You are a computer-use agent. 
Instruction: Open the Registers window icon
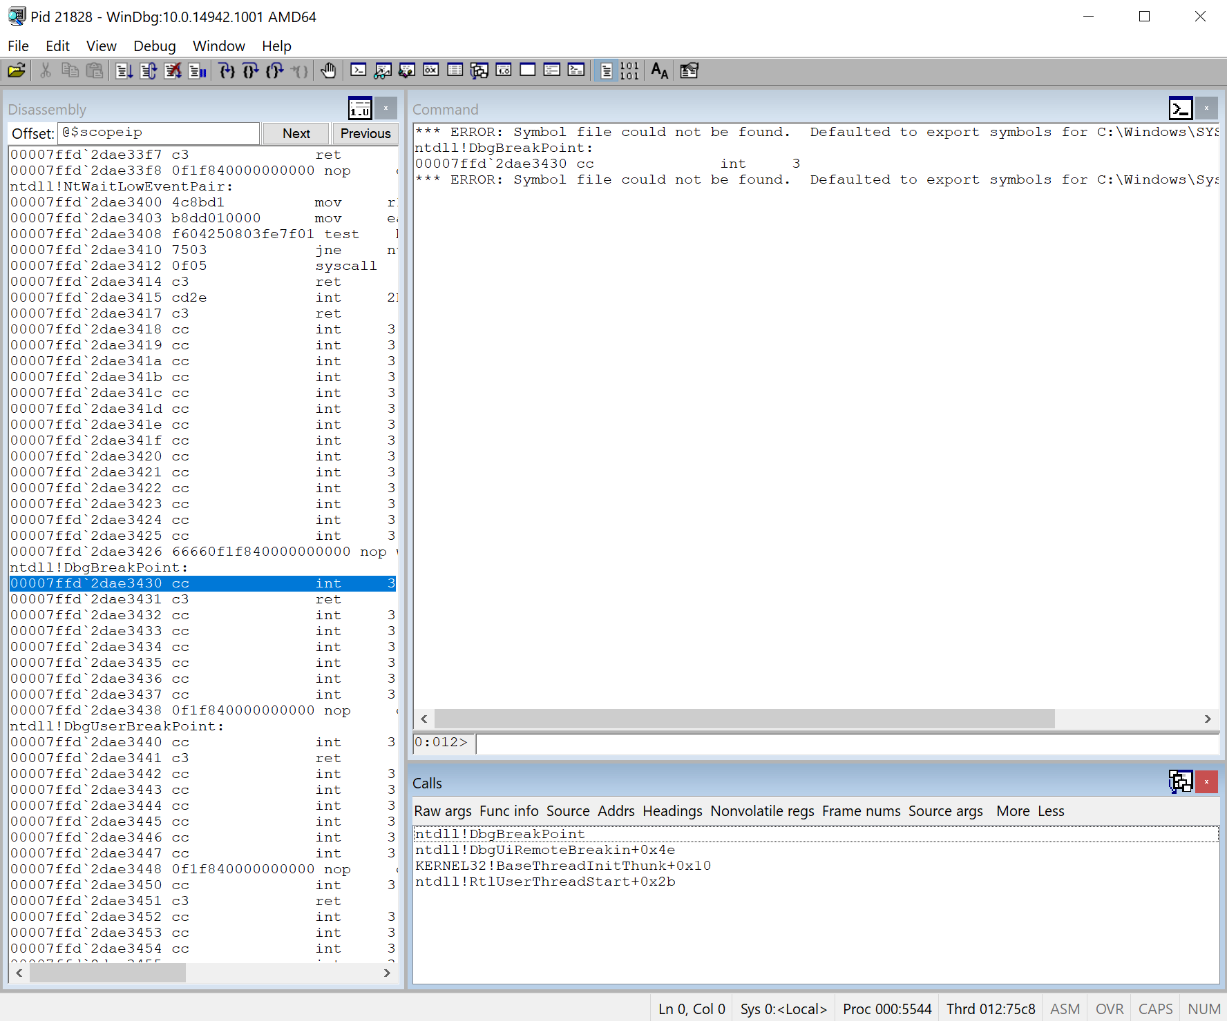coord(431,70)
